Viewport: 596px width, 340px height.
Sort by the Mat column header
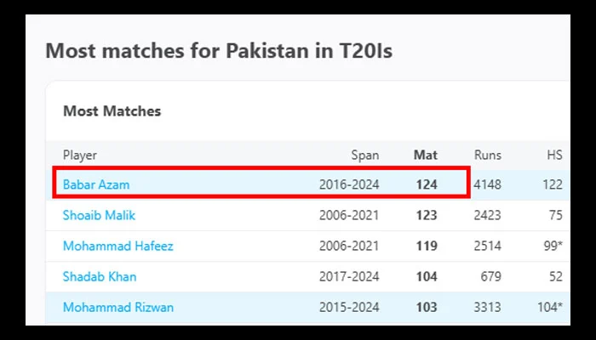pos(425,155)
